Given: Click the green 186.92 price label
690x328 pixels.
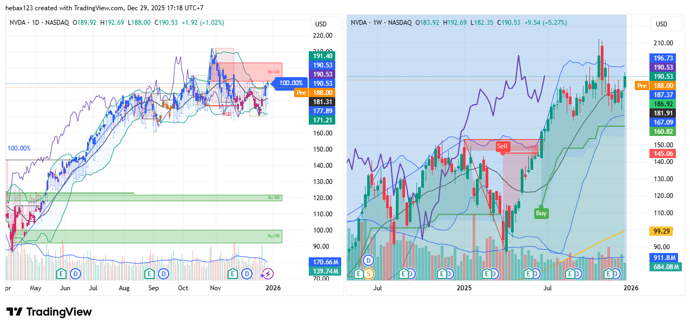Looking at the screenshot, I should pyautogui.click(x=664, y=104).
